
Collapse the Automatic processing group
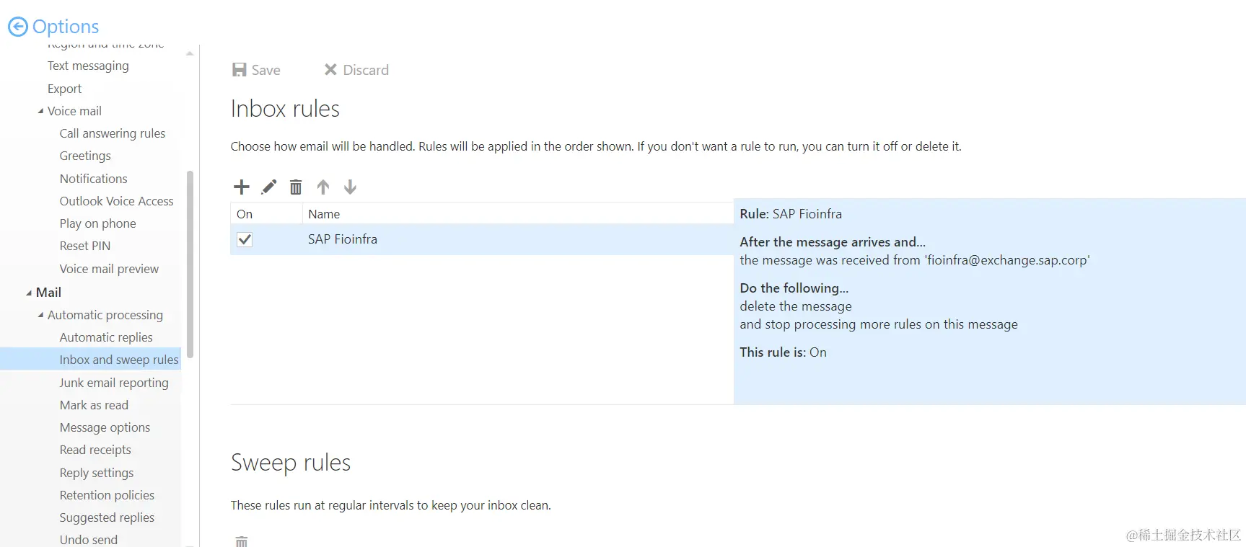pyautogui.click(x=40, y=315)
